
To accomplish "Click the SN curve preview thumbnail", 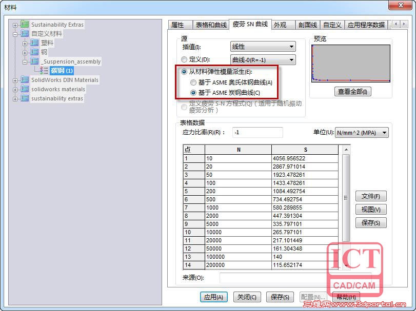I will [351, 64].
